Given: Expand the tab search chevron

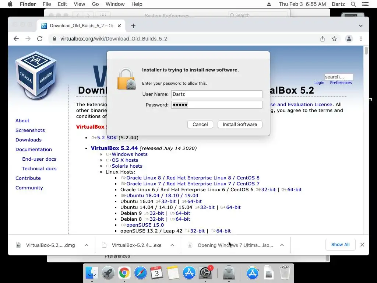Looking at the screenshot, I should pyautogui.click(x=361, y=26).
